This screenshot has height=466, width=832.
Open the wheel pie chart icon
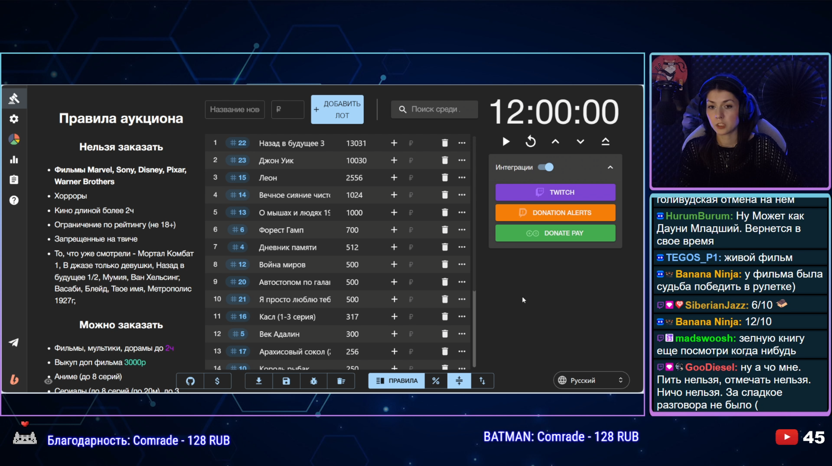pos(14,140)
